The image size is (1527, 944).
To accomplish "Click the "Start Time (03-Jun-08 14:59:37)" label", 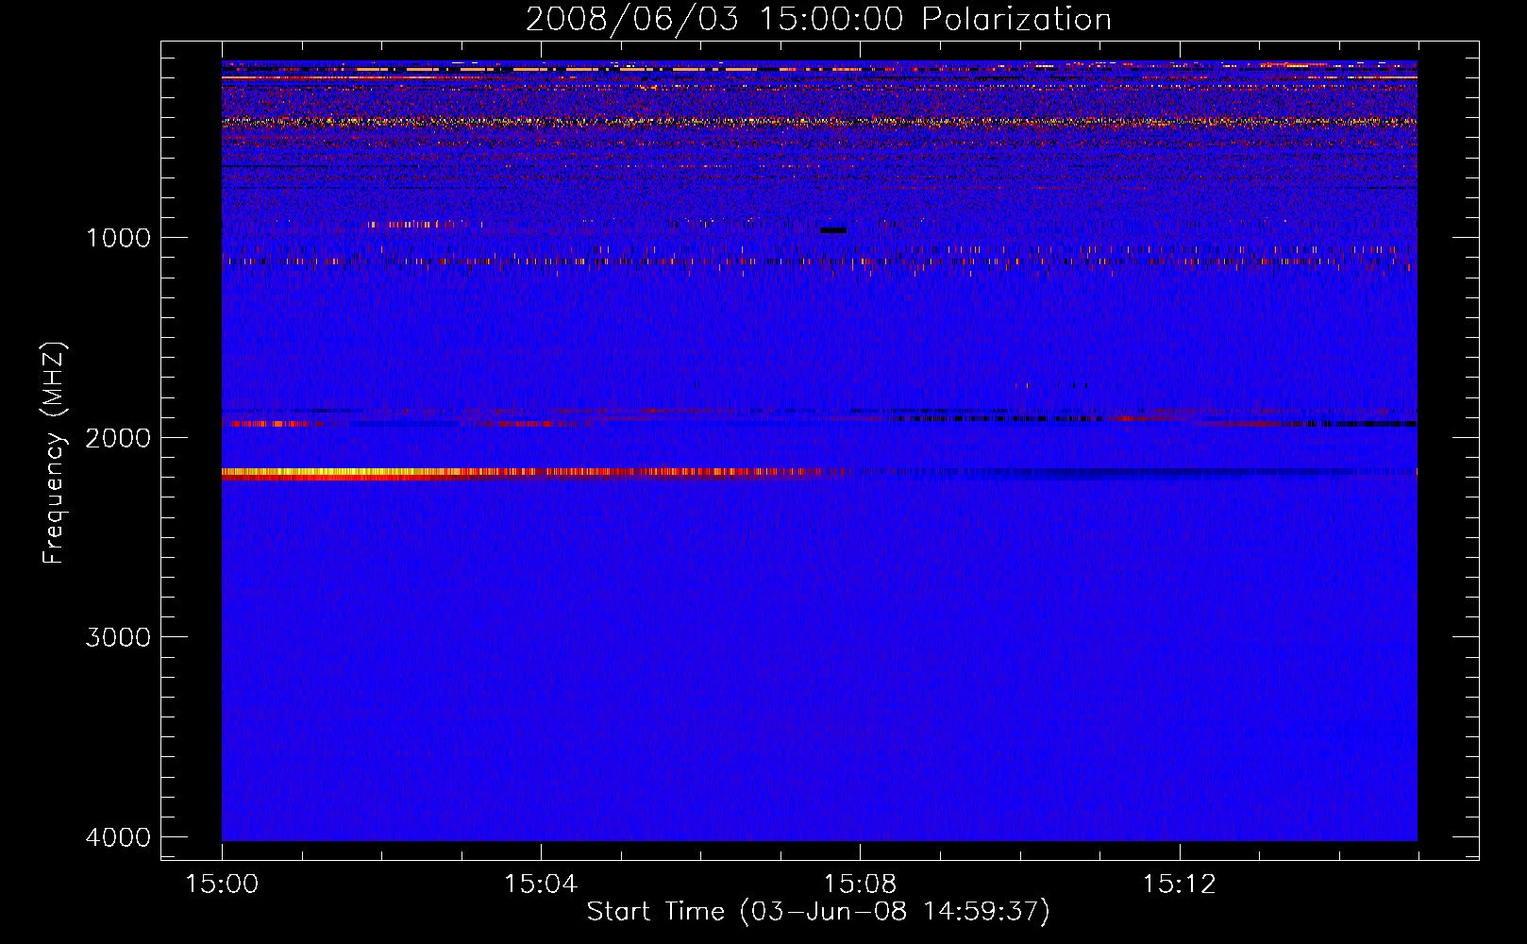I will point(818,912).
